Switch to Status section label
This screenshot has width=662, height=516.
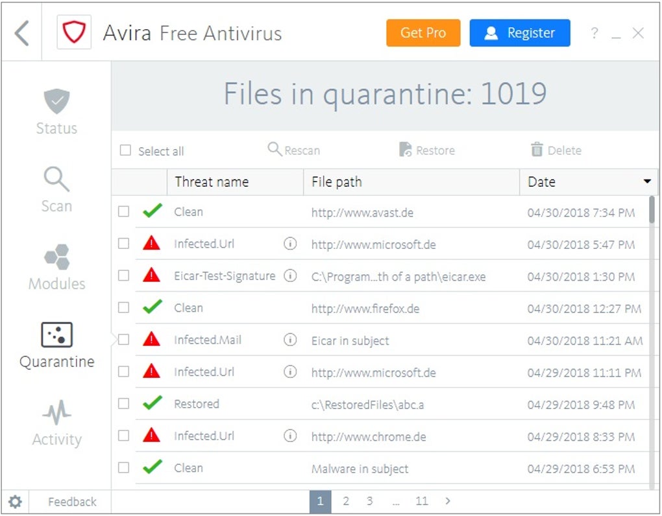pos(56,128)
